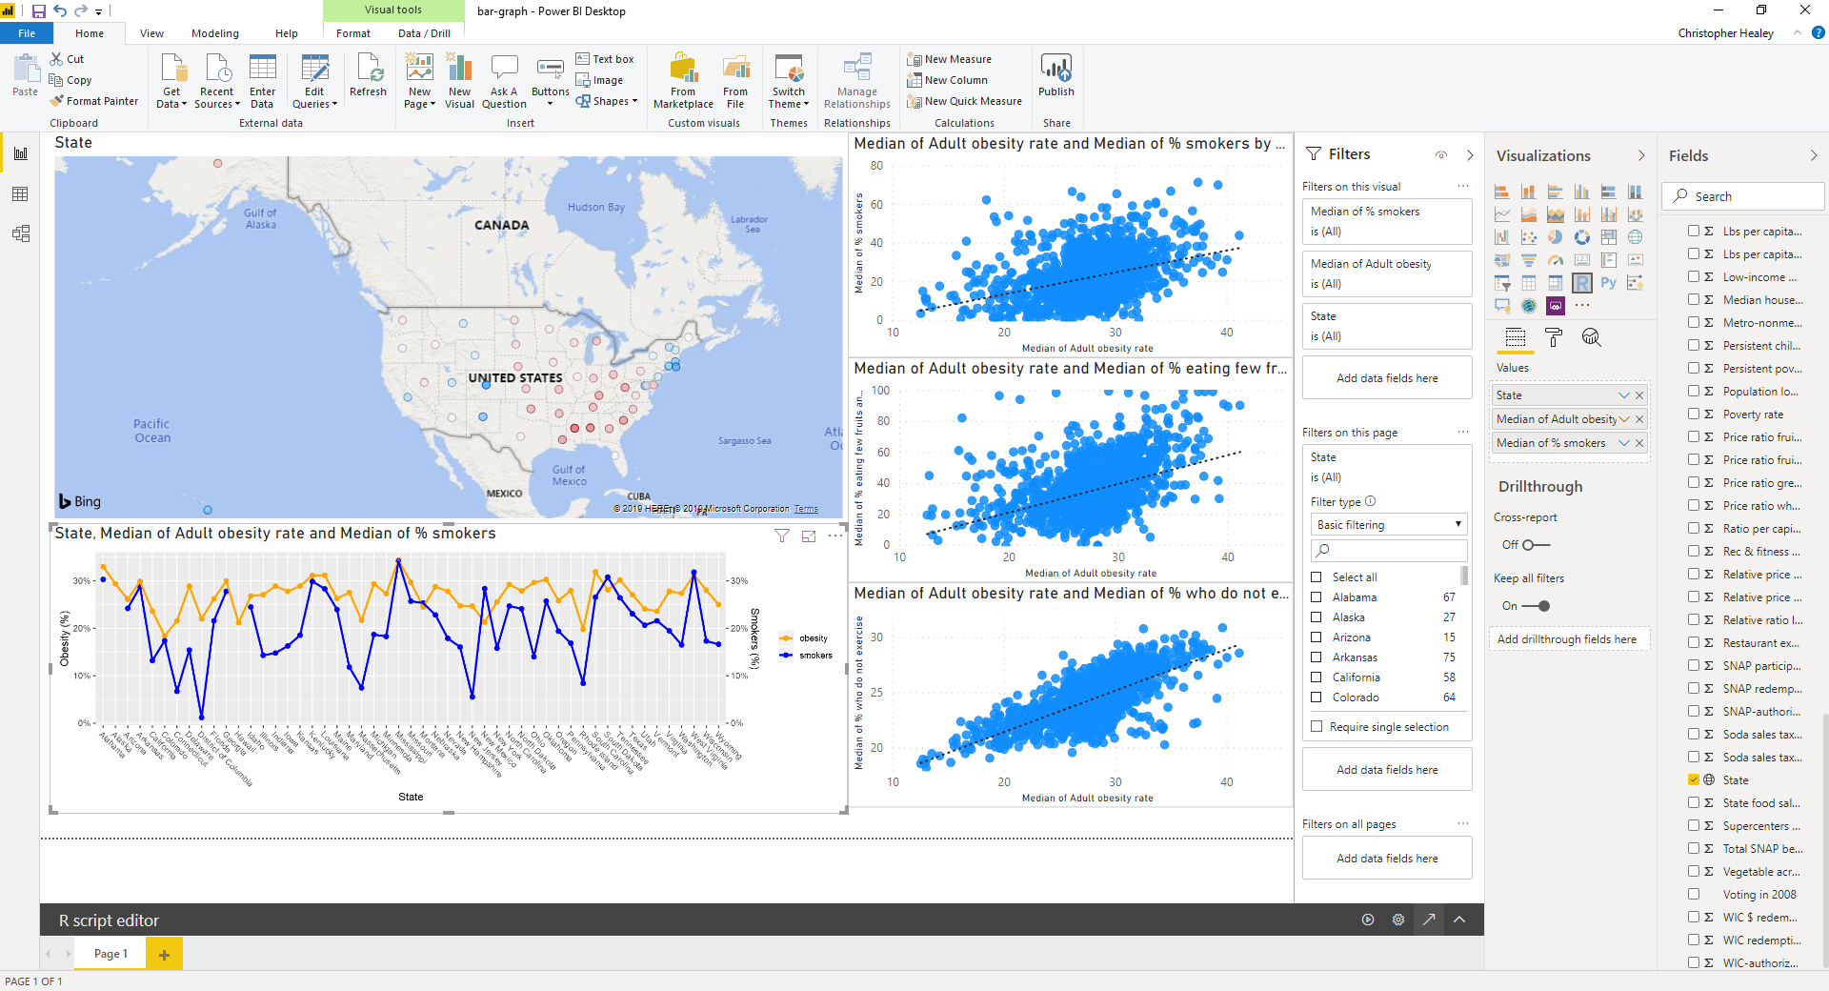Click New Column button

[x=948, y=80]
